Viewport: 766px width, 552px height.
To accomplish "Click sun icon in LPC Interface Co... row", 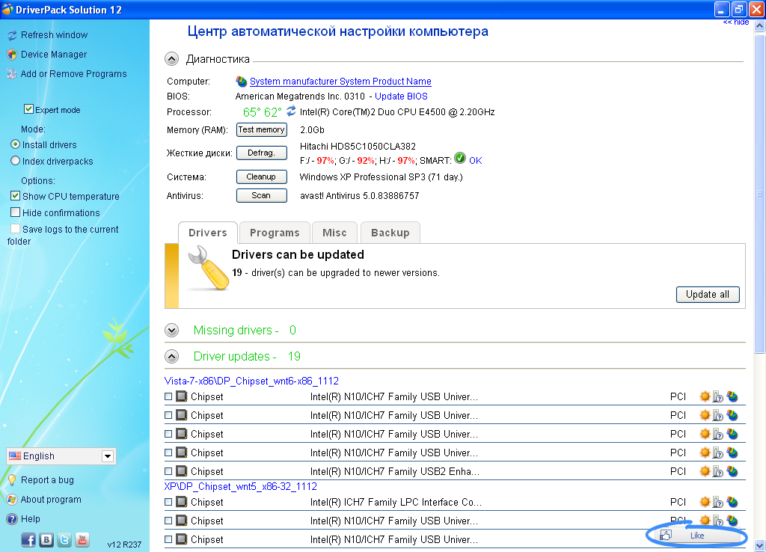I will pyautogui.click(x=705, y=502).
